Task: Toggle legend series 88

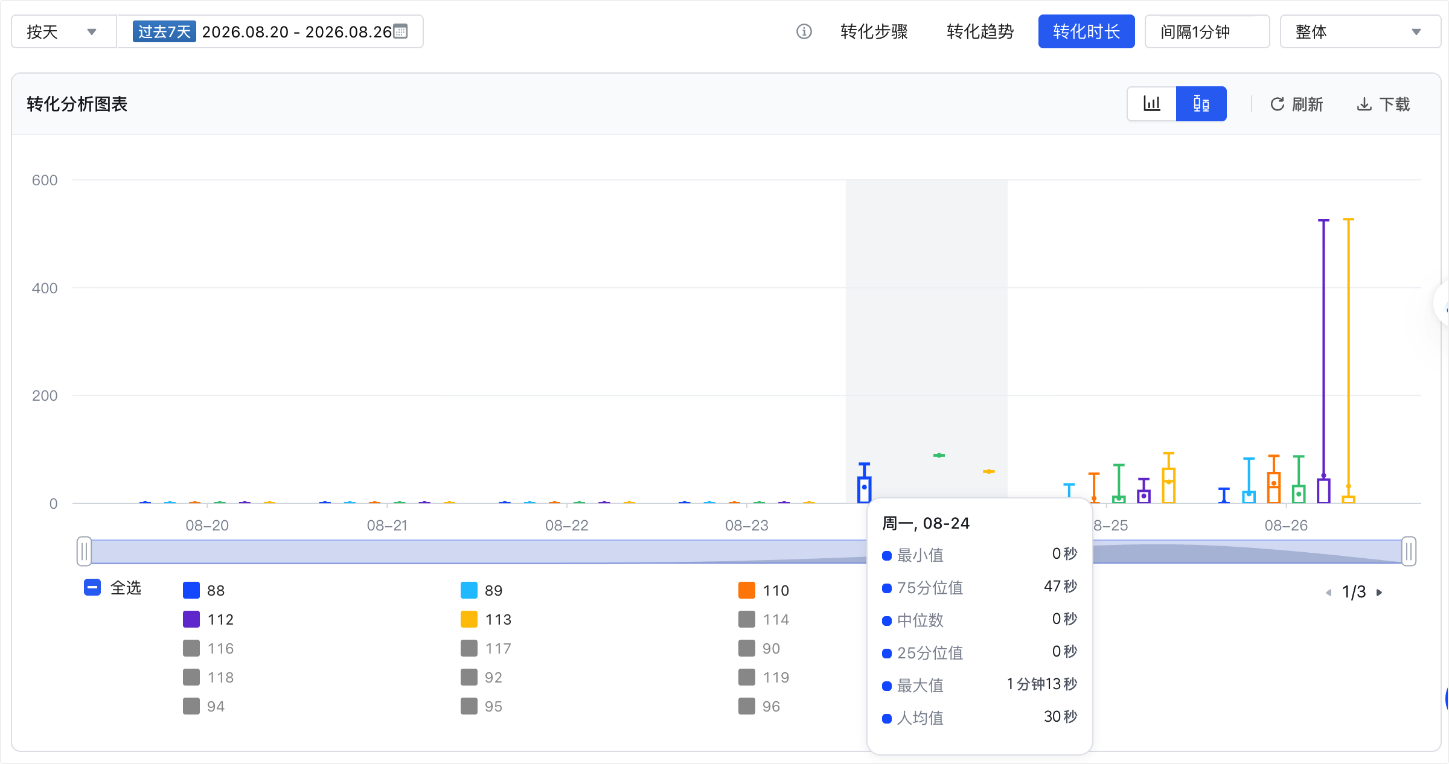Action: click(x=204, y=590)
